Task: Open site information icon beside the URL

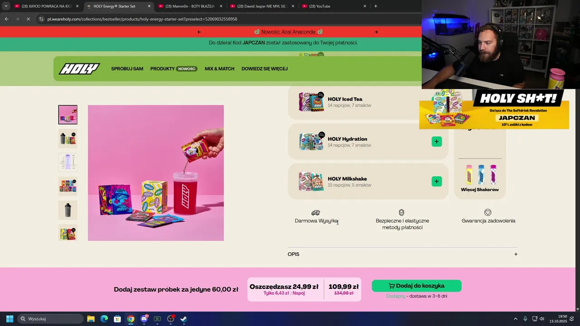Action: tap(41, 19)
